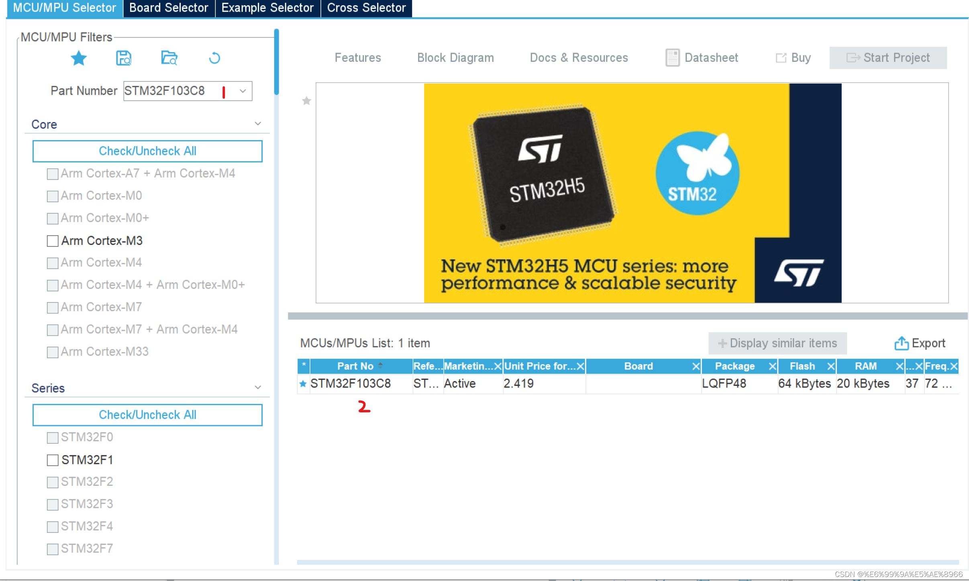Remove the Flash column
Image resolution: width=969 pixels, height=581 pixels.
tap(831, 366)
